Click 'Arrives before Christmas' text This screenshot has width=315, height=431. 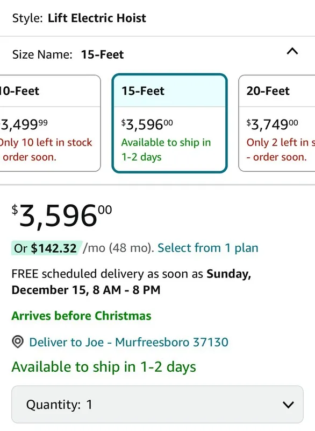[81, 316]
